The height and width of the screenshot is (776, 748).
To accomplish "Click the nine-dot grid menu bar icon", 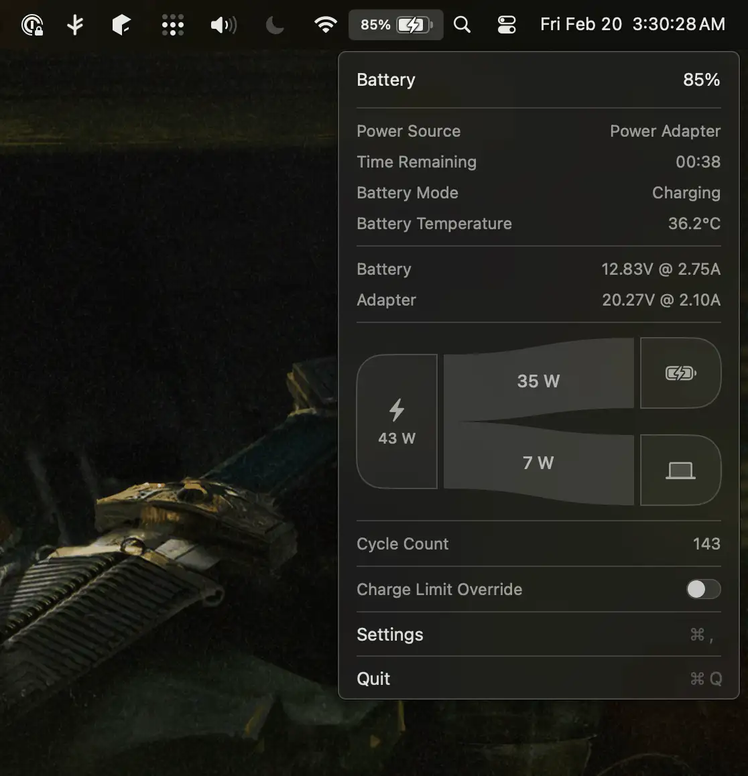I will pyautogui.click(x=172, y=25).
